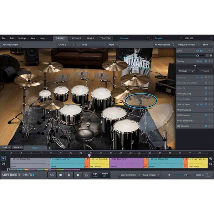Toggle loop playback button
Viewport: 214px width, 214px height.
52,175
